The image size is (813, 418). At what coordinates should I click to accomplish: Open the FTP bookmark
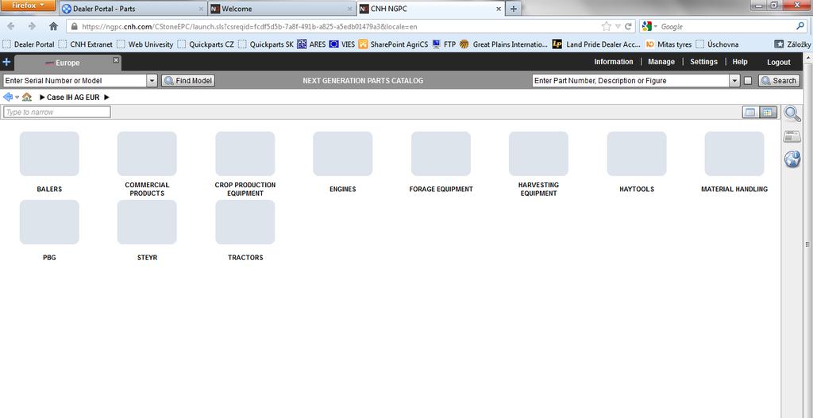click(x=444, y=44)
